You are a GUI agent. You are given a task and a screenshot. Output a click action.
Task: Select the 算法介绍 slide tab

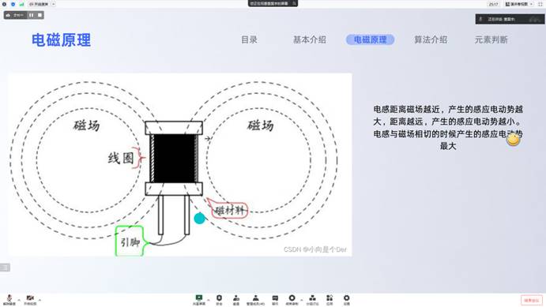(x=431, y=39)
